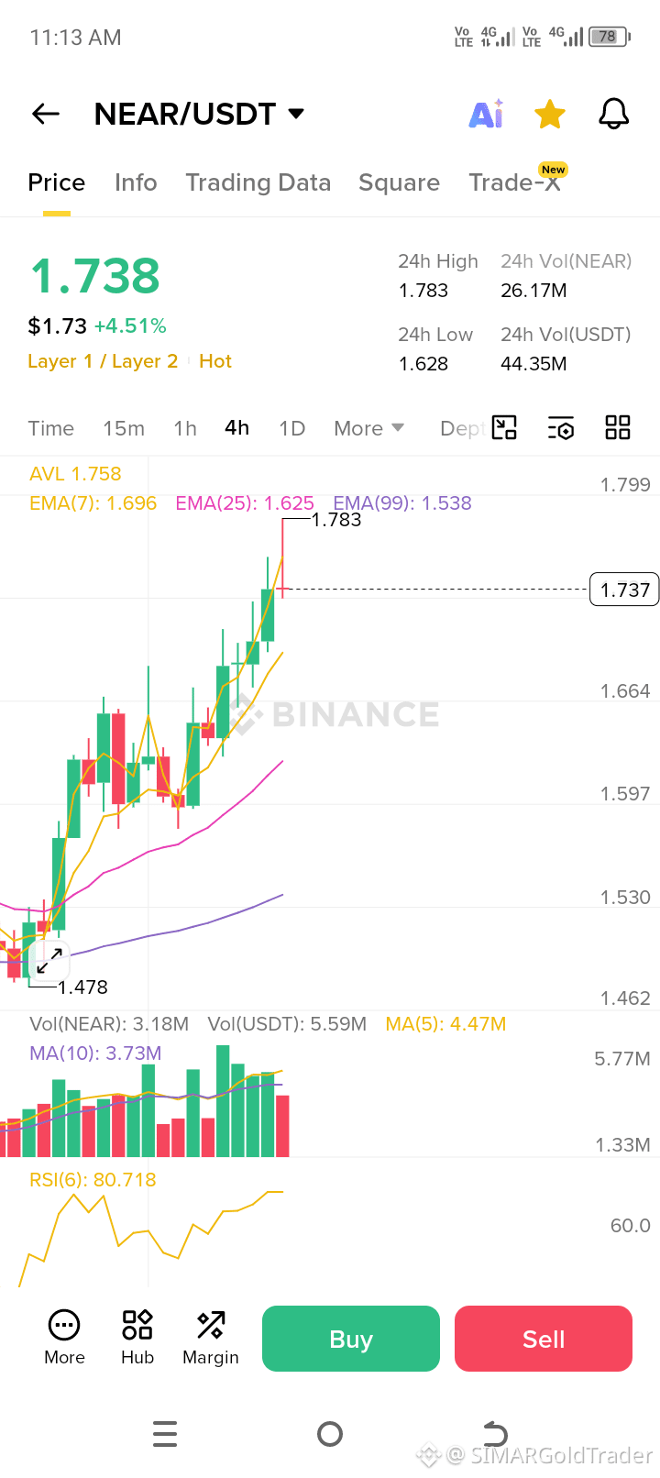Open price alerts bell icon
Viewport: 660px width, 1478px height.
[x=613, y=114]
